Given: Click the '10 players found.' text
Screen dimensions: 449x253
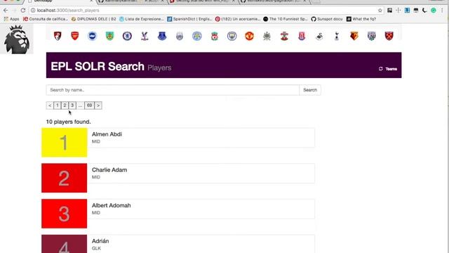Looking at the screenshot, I should pos(69,122).
